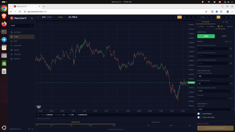Open the Kraken exchange dropdown

(x=62, y=17)
